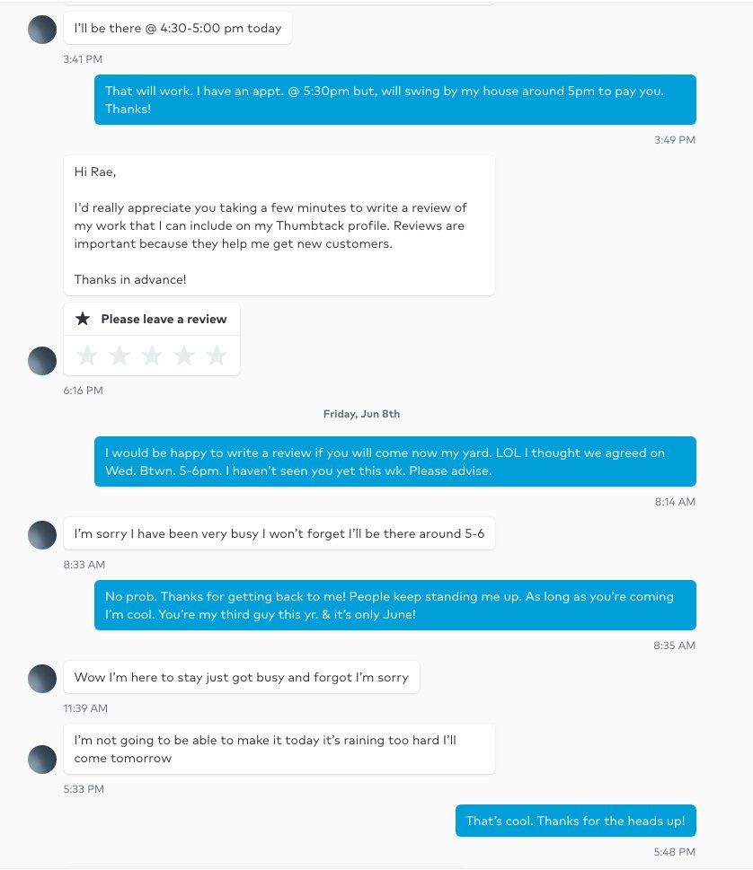This screenshot has width=753, height=870.
Task: Click avatar next to 'raining too hard' message
Action: 42,760
